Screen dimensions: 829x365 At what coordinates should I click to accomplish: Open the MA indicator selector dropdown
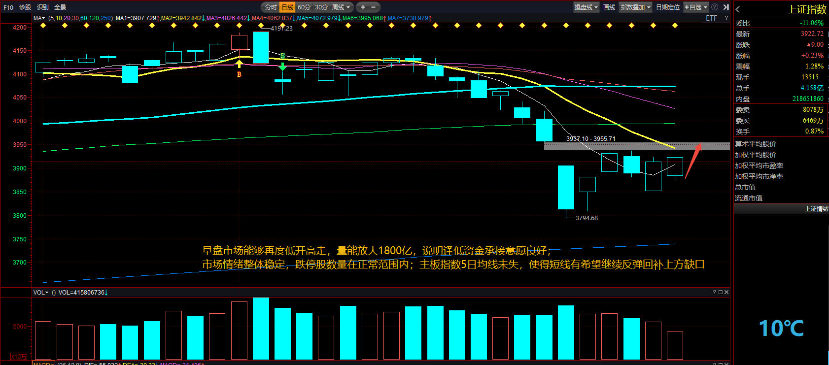click(x=39, y=18)
